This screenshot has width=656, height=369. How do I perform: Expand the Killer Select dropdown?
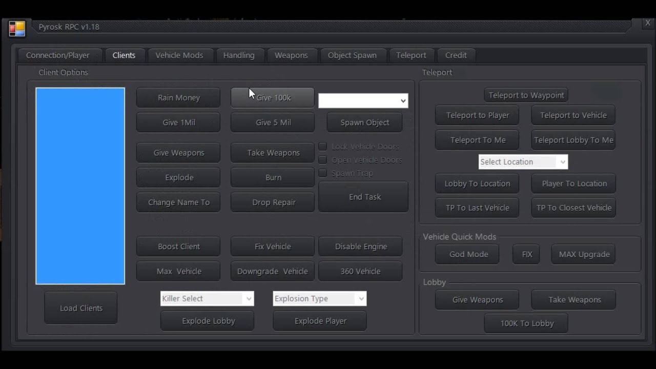pyautogui.click(x=207, y=298)
